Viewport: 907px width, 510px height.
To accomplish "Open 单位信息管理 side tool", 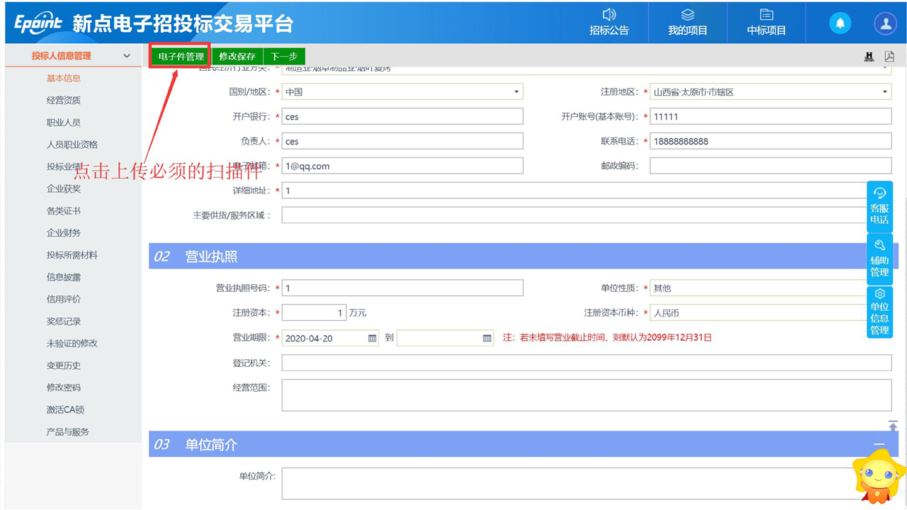I will [x=879, y=312].
